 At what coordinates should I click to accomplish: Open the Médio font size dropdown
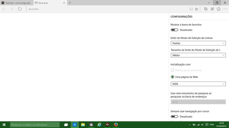point(198,55)
